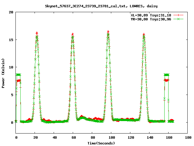194x146 pixels.
Task: Click the x-axis tick label 100
Action: [x=112, y=137]
